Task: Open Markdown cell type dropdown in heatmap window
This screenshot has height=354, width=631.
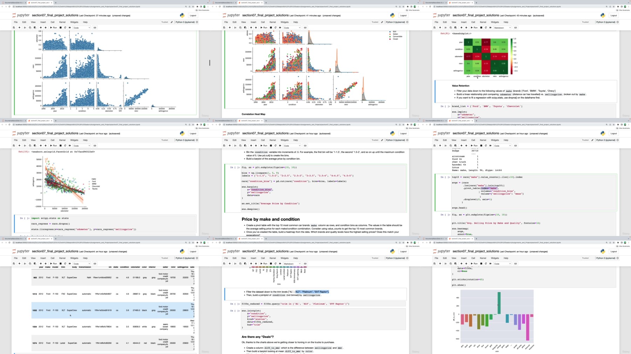Action: (x=502, y=28)
